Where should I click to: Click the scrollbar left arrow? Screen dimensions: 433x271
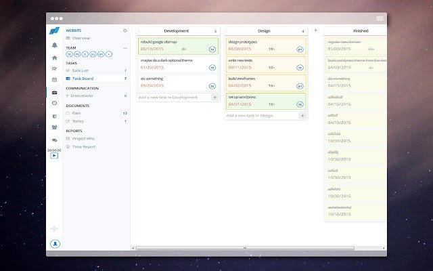[x=133, y=248]
